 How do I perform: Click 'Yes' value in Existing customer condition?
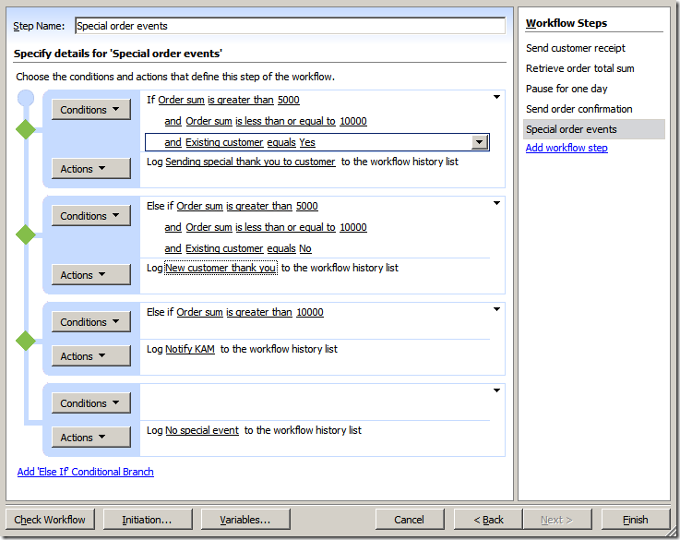[307, 142]
